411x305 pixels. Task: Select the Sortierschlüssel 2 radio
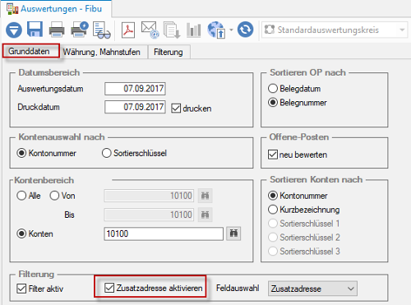pos(304,237)
